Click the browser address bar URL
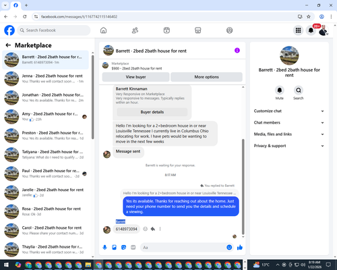Screen dimensions: 337x270 (x=79, y=17)
